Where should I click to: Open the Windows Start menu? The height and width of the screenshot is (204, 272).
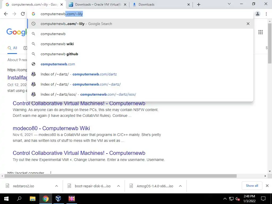6,199
